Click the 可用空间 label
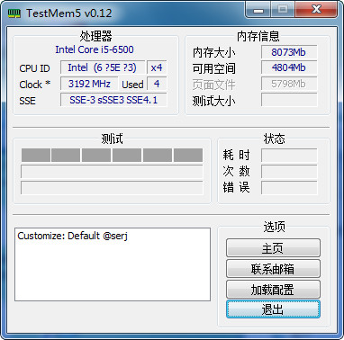This screenshot has width=344, height=340. [213, 68]
